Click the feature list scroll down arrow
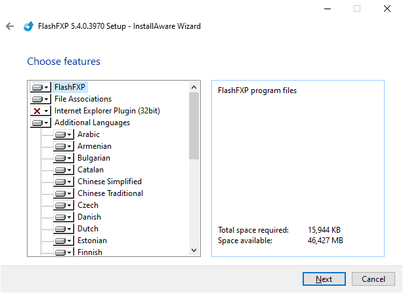This screenshot has height=293, width=403. (194, 250)
